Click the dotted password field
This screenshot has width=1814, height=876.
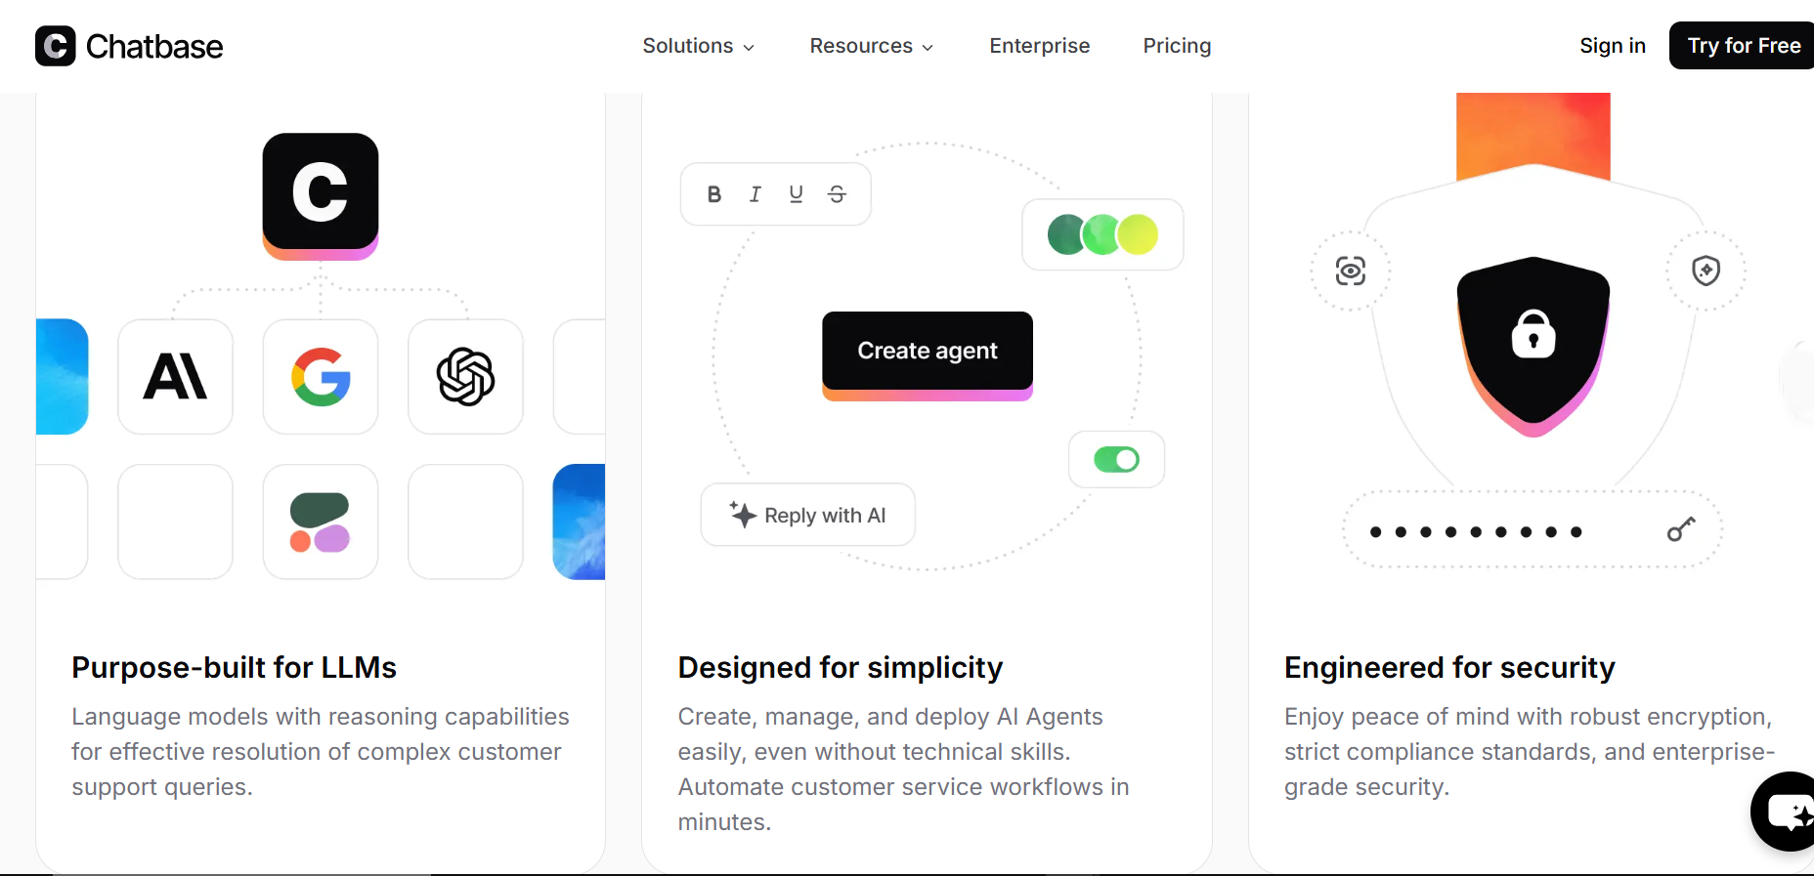(x=1533, y=530)
